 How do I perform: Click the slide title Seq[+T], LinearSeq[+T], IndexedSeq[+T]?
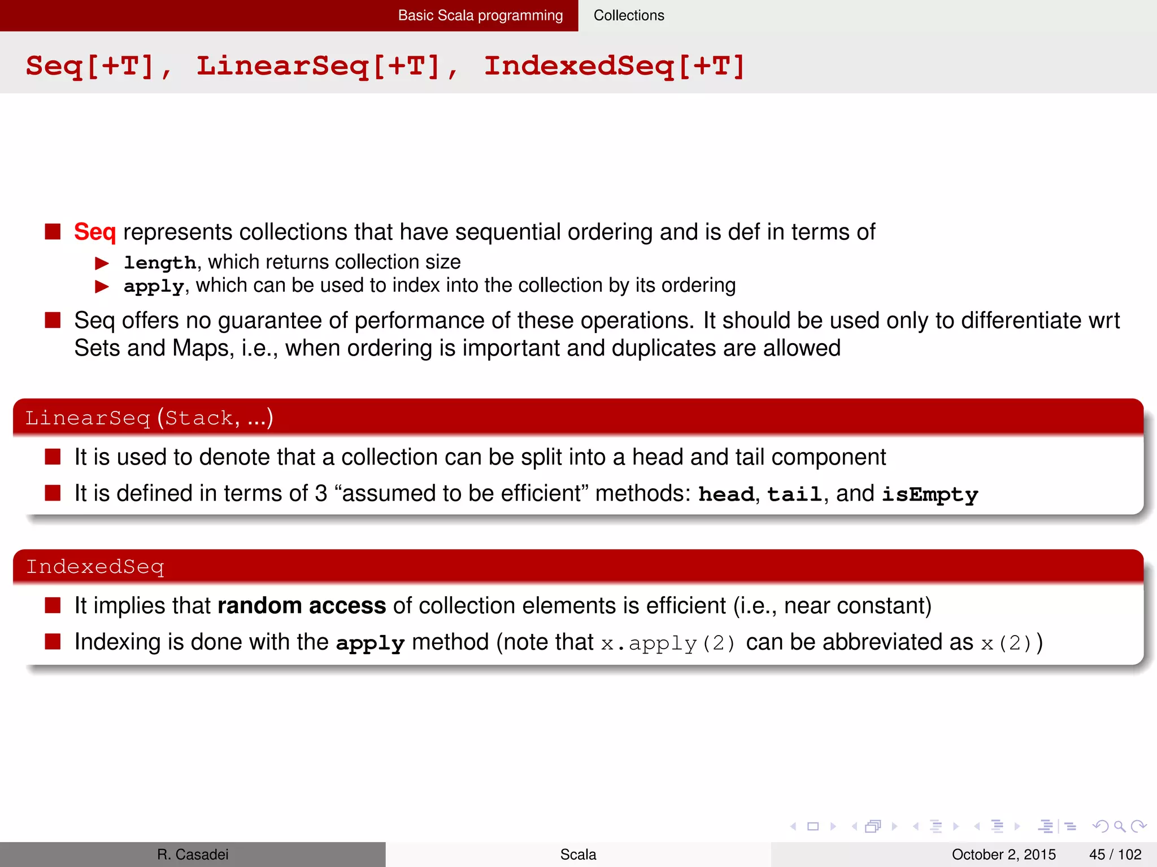coord(385,67)
